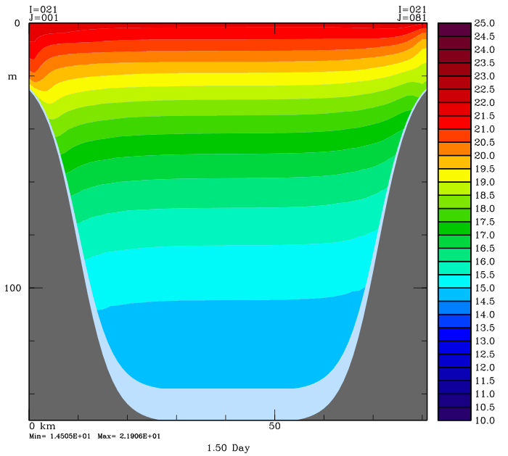Click the 50 km axis label
This screenshot has width=508, height=456.
pos(274,426)
